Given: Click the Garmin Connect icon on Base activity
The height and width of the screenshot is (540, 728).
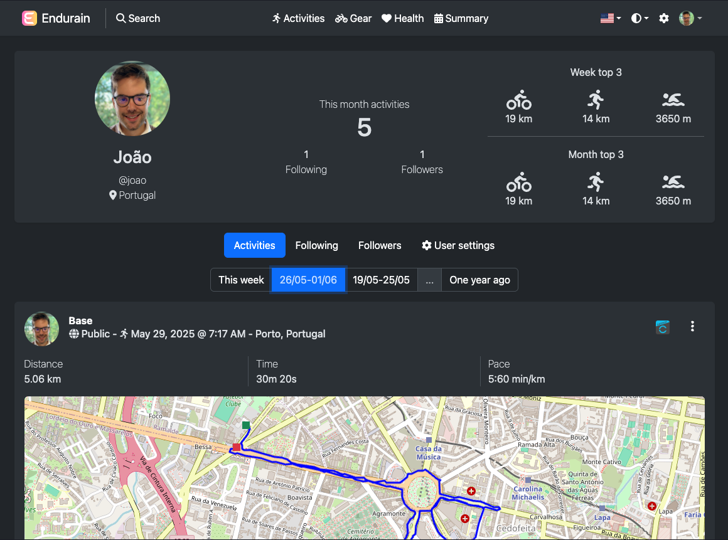Looking at the screenshot, I should click(663, 327).
